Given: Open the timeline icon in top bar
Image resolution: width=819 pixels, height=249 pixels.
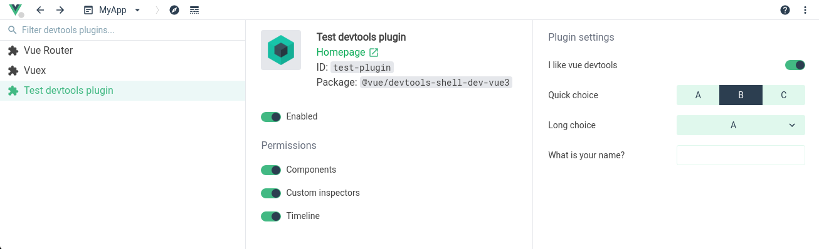Looking at the screenshot, I should tap(194, 10).
